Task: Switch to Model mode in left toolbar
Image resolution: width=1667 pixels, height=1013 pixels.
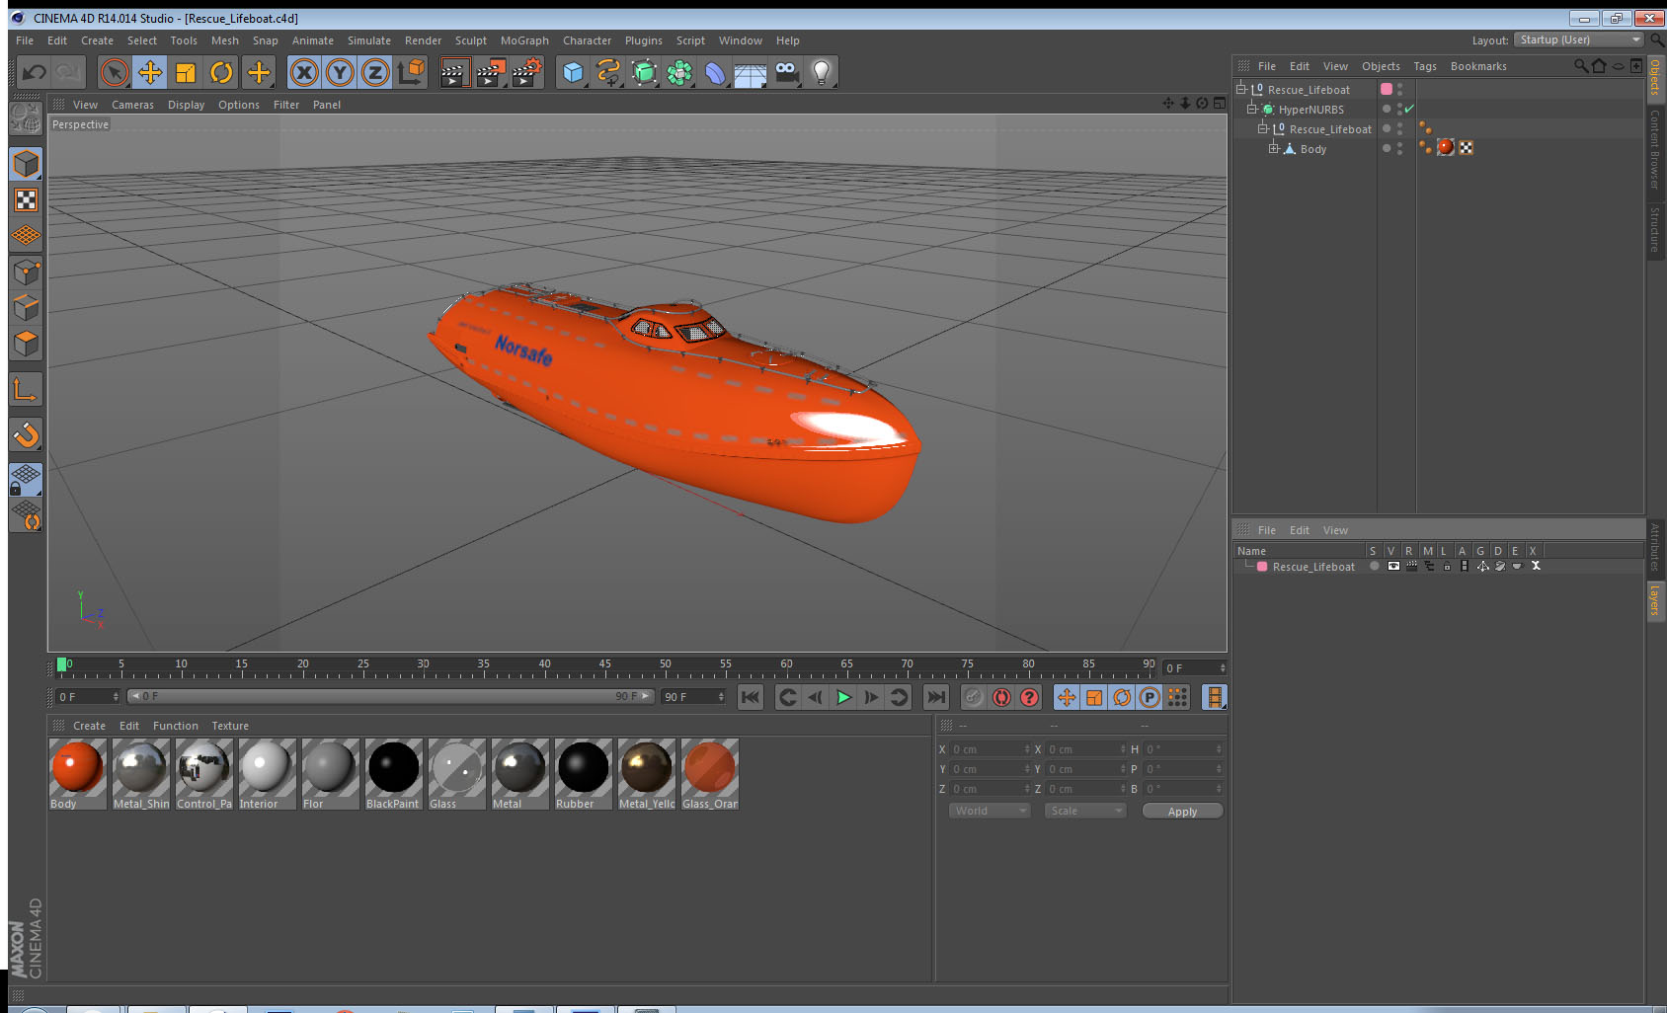Action: pyautogui.click(x=26, y=164)
